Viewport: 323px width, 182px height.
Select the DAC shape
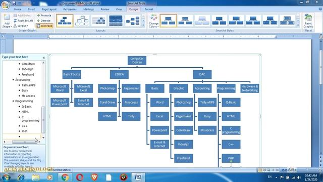(202, 74)
